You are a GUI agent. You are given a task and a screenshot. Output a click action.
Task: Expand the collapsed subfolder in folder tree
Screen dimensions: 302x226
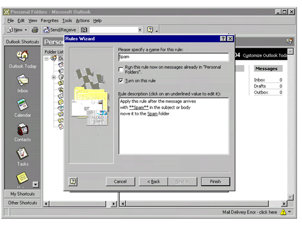pos(54,77)
